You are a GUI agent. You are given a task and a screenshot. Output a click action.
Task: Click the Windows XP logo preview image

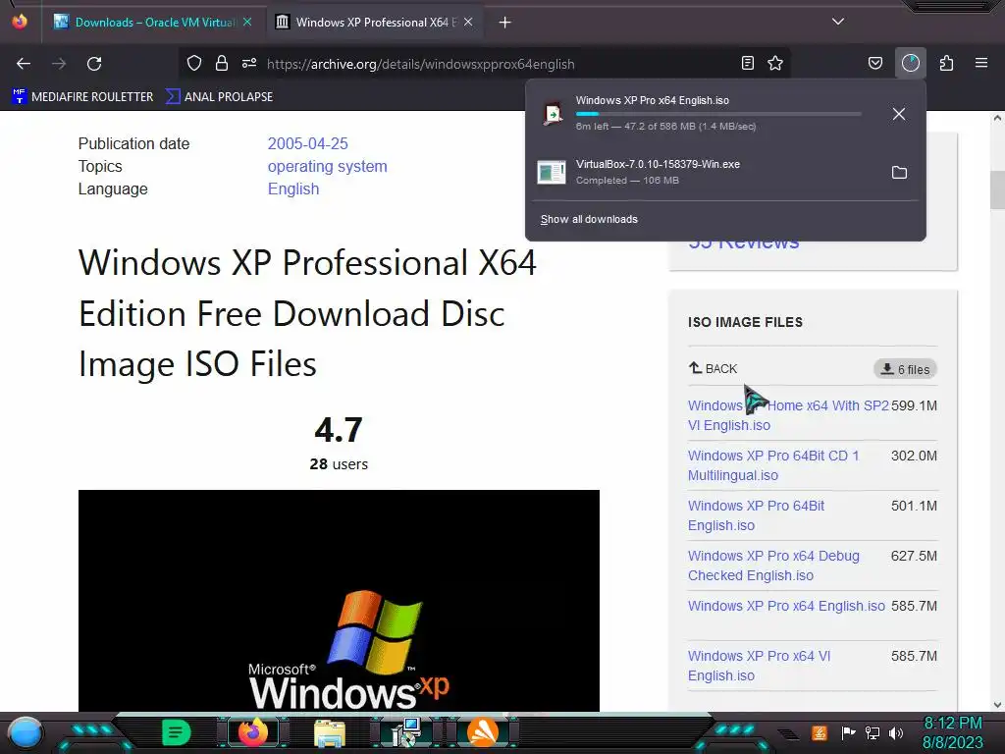tap(339, 601)
